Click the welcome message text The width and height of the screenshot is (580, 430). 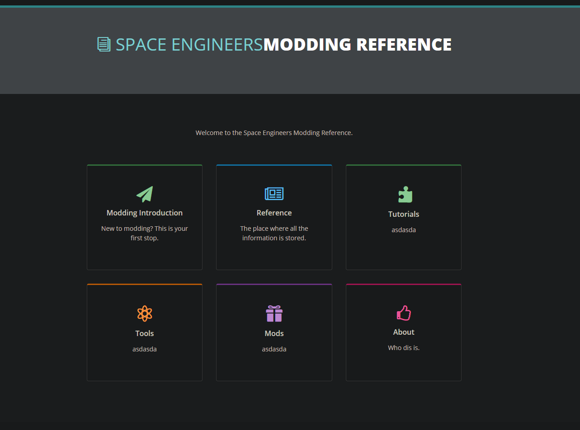point(273,132)
